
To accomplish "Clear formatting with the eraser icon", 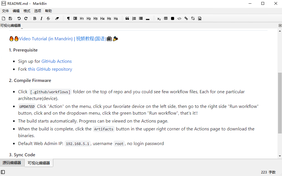I will tap(57, 18).
